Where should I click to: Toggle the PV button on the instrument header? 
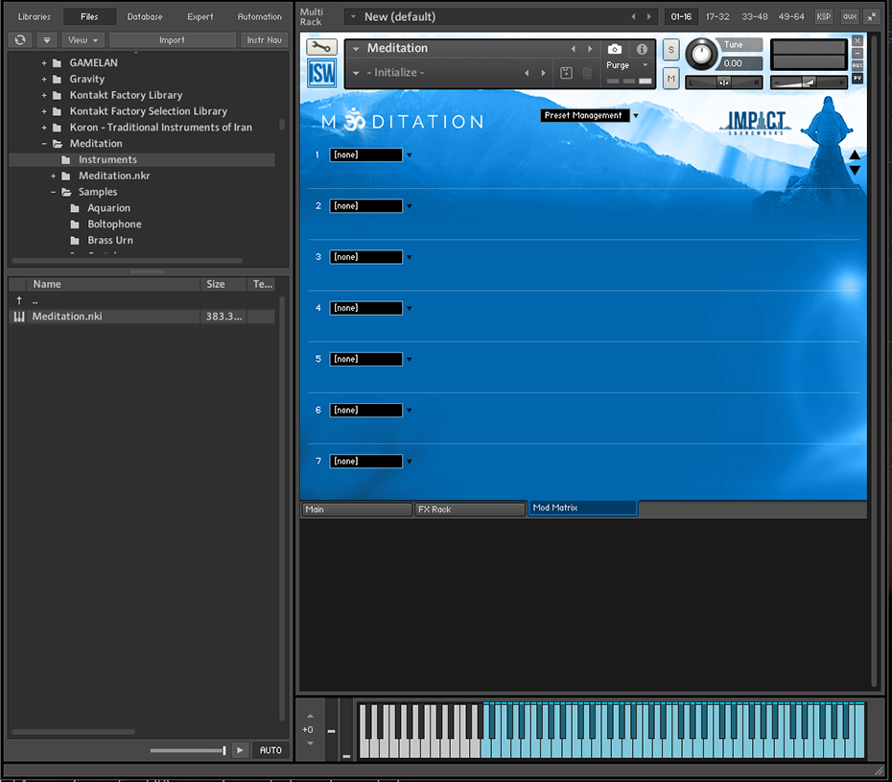[857, 78]
